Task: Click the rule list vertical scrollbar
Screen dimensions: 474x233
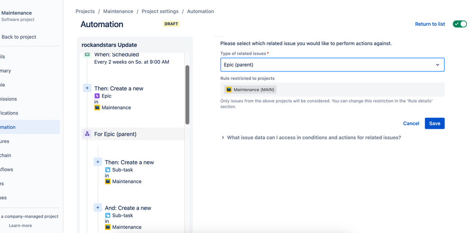Action: point(187,95)
